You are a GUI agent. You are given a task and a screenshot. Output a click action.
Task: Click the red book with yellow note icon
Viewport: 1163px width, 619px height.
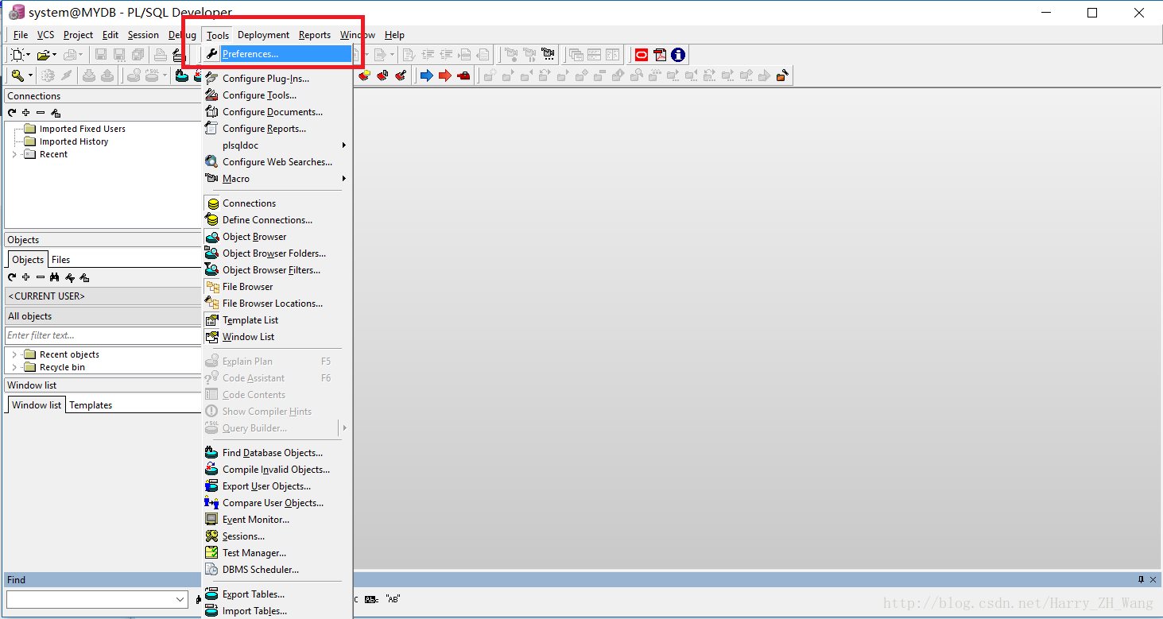coord(364,75)
